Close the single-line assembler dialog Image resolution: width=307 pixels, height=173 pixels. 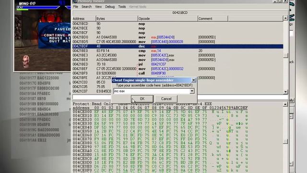tap(193, 80)
